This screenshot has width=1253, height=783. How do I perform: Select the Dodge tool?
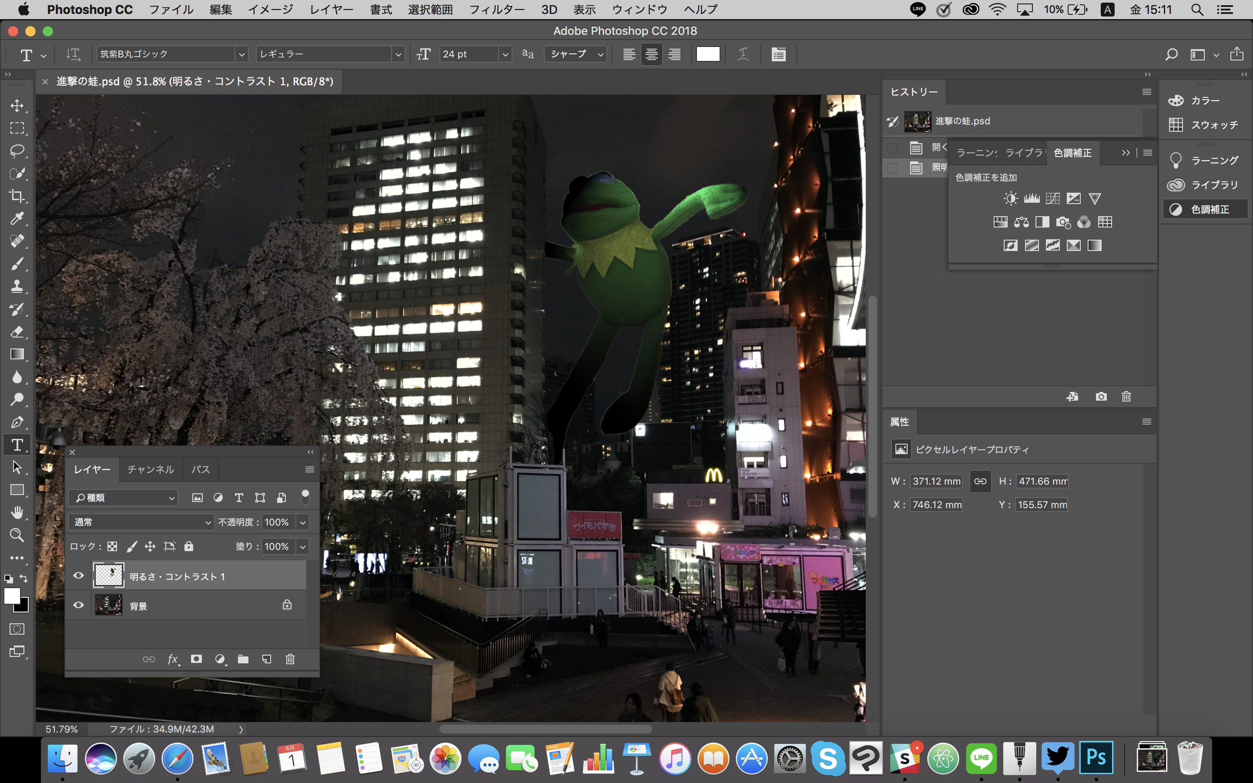[17, 399]
